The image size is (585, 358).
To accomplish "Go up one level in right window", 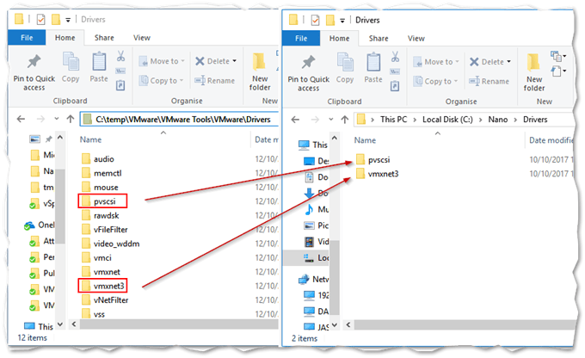I will coord(345,120).
